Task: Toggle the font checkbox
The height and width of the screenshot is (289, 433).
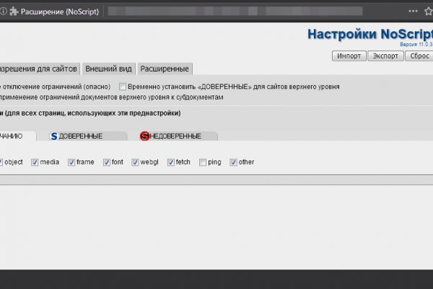Action: tap(107, 162)
